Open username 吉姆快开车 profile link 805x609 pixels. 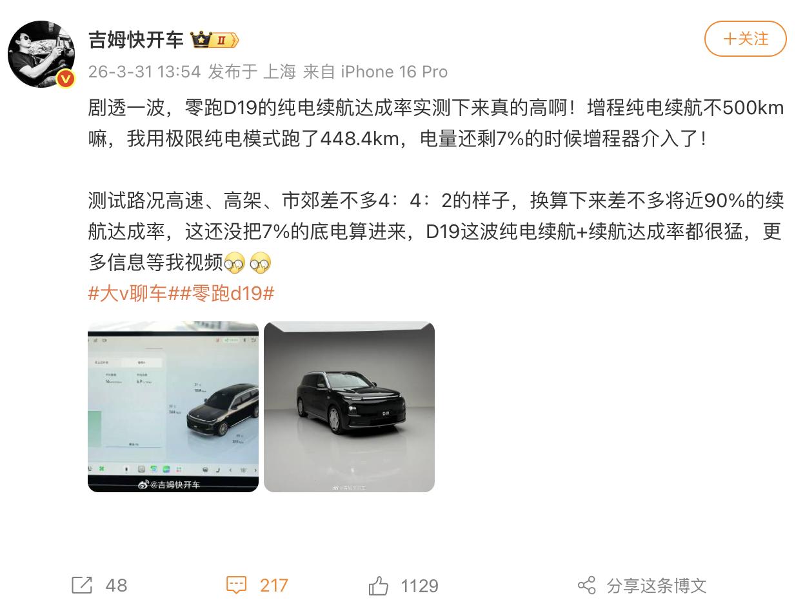[136, 40]
